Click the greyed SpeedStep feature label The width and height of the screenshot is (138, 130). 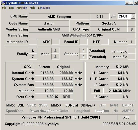(x=15, y=111)
